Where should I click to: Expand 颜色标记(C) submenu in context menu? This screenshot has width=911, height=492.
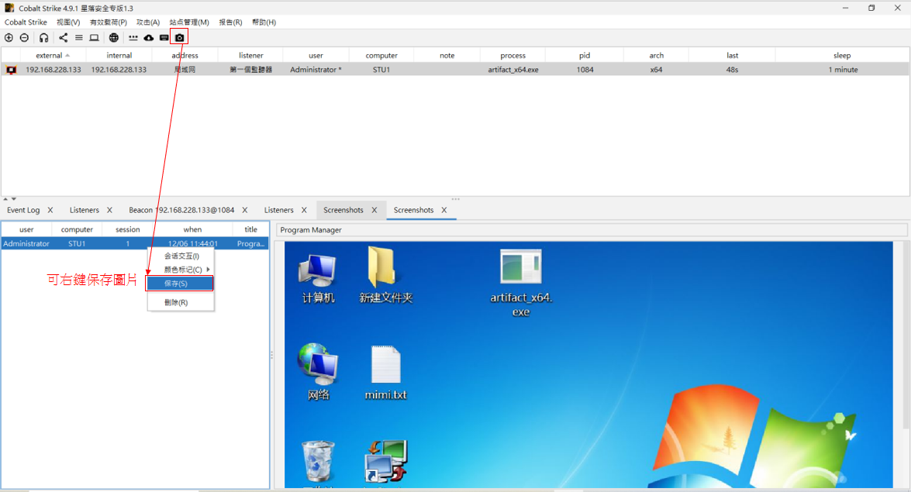(181, 270)
